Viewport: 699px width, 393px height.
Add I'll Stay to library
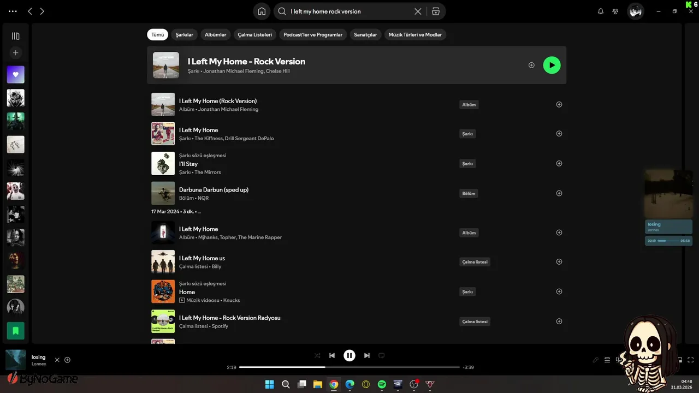coord(559,163)
